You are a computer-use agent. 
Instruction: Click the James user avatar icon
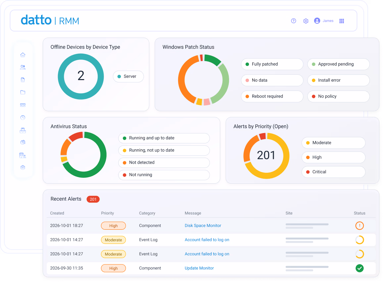coord(317,21)
